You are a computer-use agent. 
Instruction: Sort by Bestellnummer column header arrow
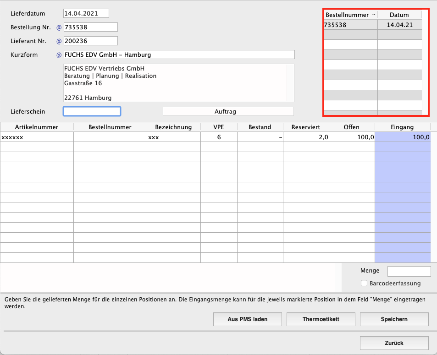tap(373, 15)
